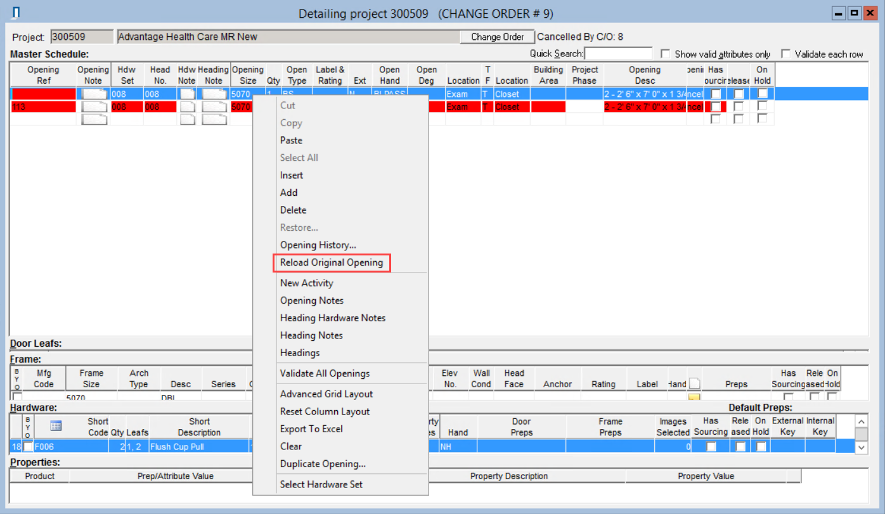This screenshot has width=885, height=514.
Task: Check On Hold for the first opening row
Action: [762, 94]
